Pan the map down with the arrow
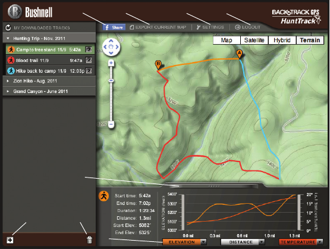 (x=111, y=53)
